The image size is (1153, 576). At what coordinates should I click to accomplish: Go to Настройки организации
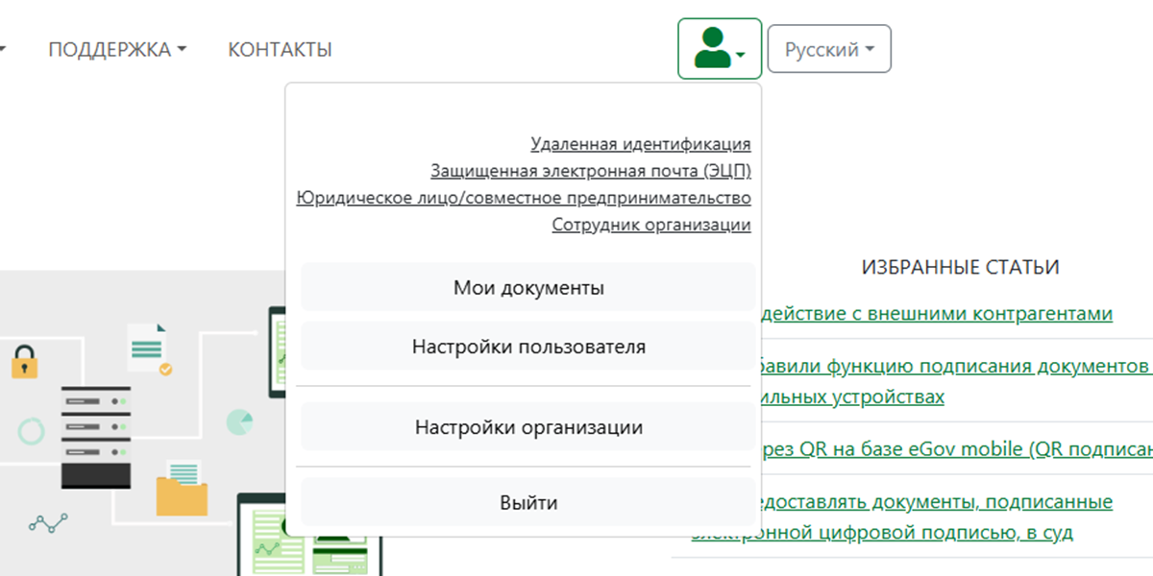point(527,427)
